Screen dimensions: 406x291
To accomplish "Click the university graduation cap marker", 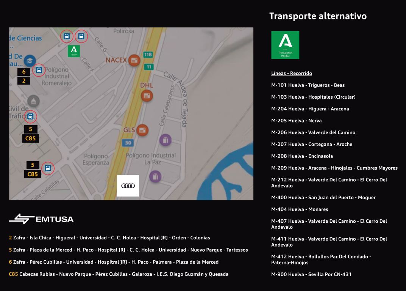I will click(x=30, y=60).
